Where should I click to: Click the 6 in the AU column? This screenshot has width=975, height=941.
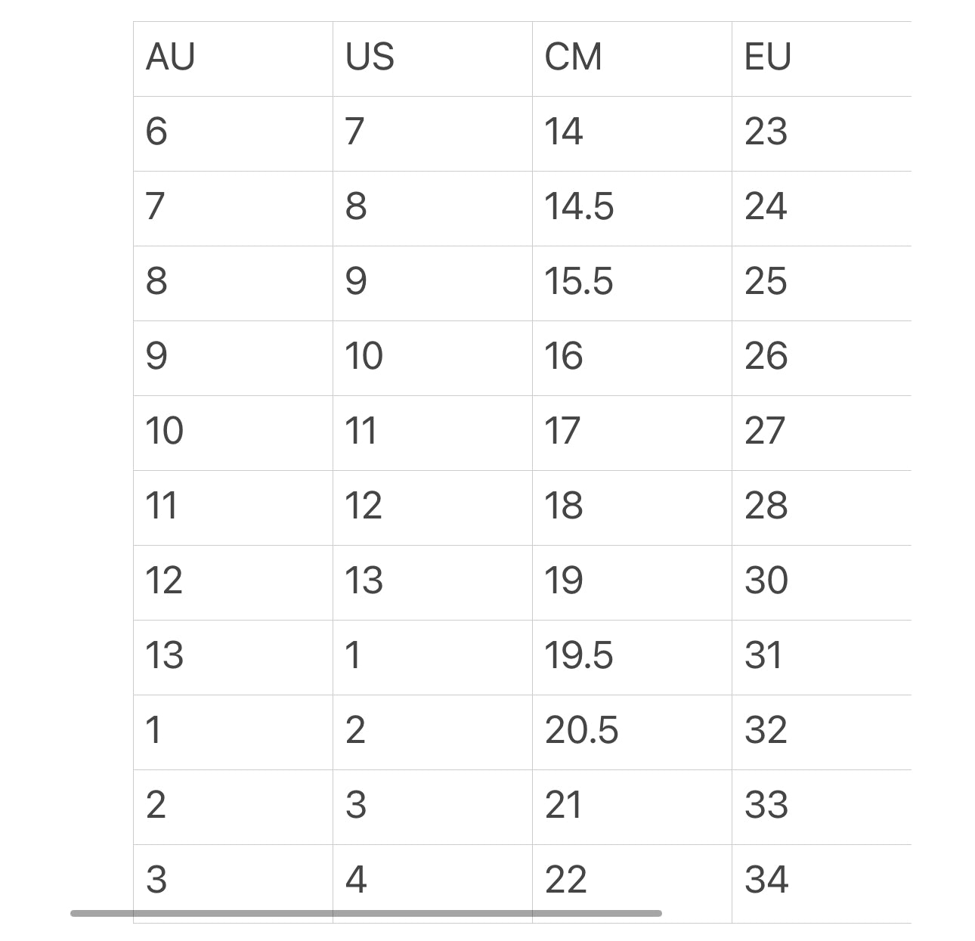click(x=156, y=132)
